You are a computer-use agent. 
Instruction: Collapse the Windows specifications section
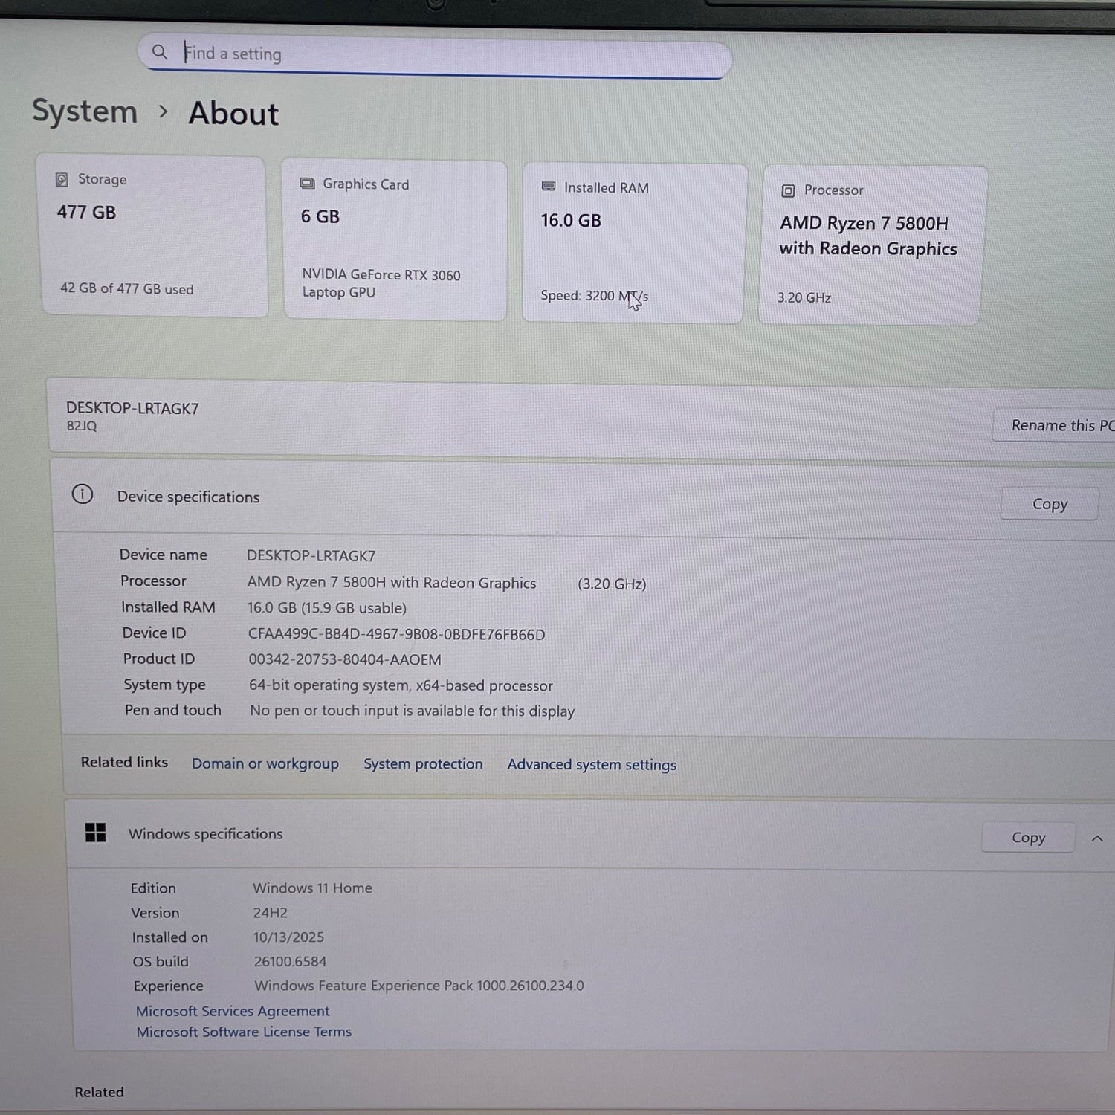1096,838
